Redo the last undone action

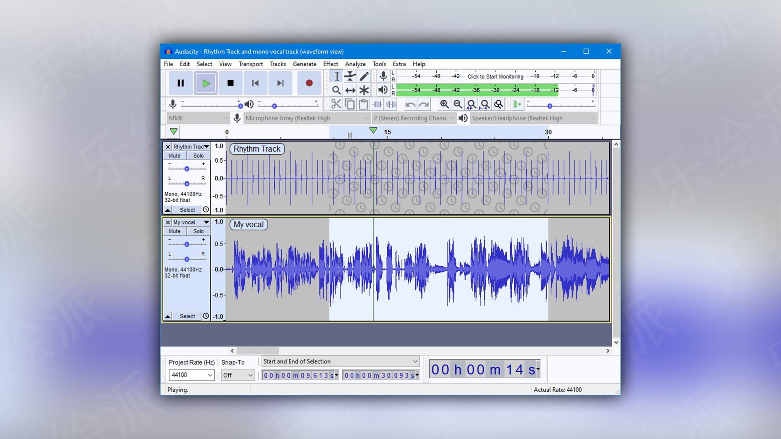[424, 104]
